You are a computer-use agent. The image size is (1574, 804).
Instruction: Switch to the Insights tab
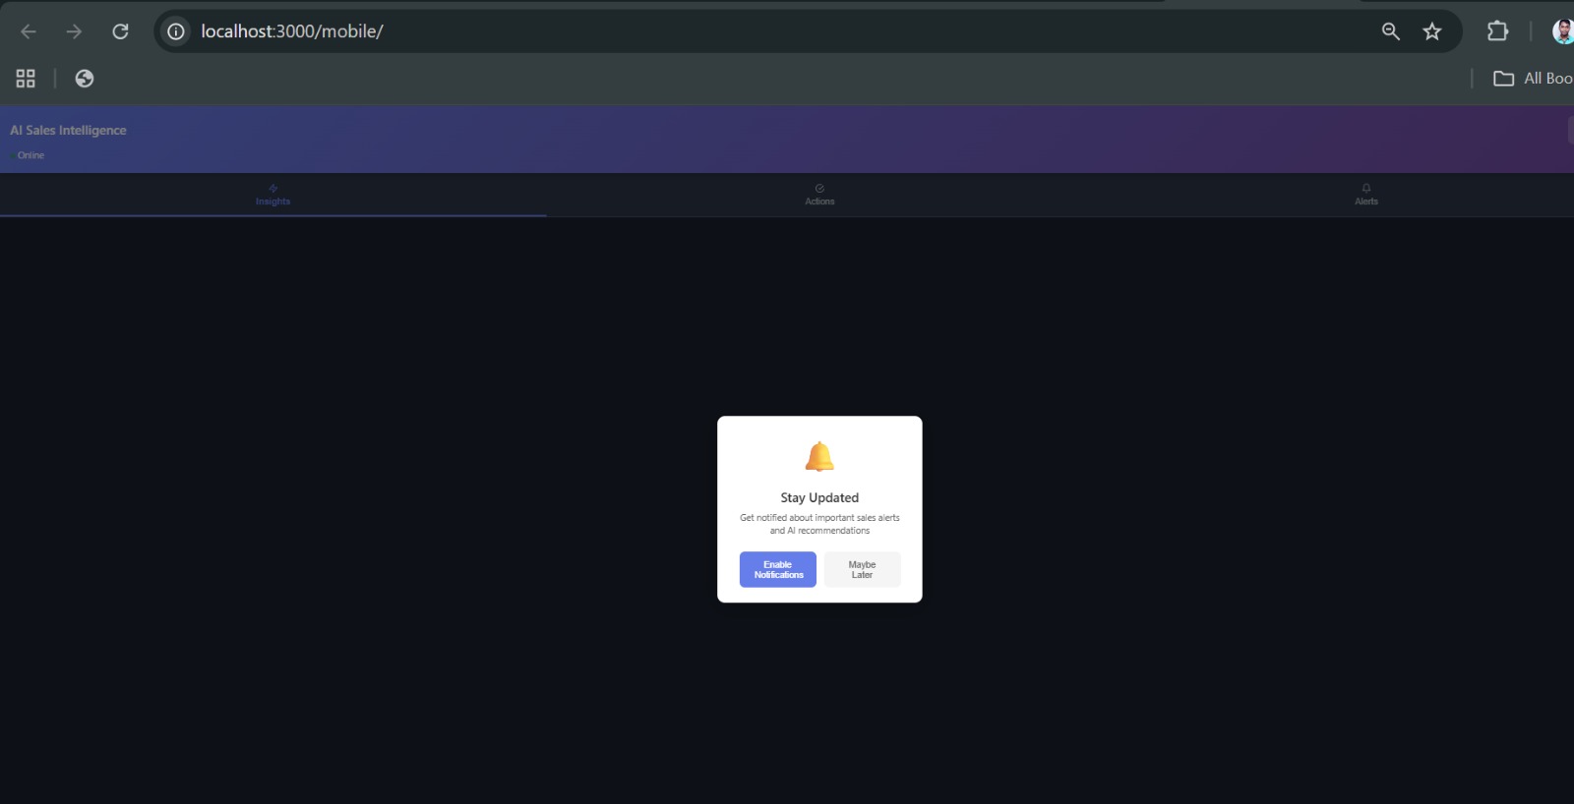pyautogui.click(x=272, y=195)
